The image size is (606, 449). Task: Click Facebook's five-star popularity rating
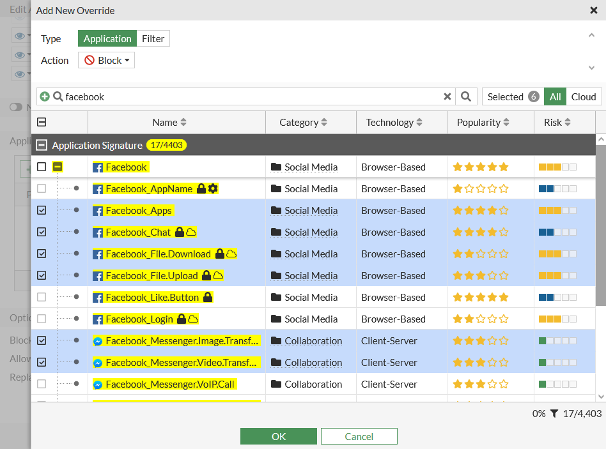click(x=481, y=166)
